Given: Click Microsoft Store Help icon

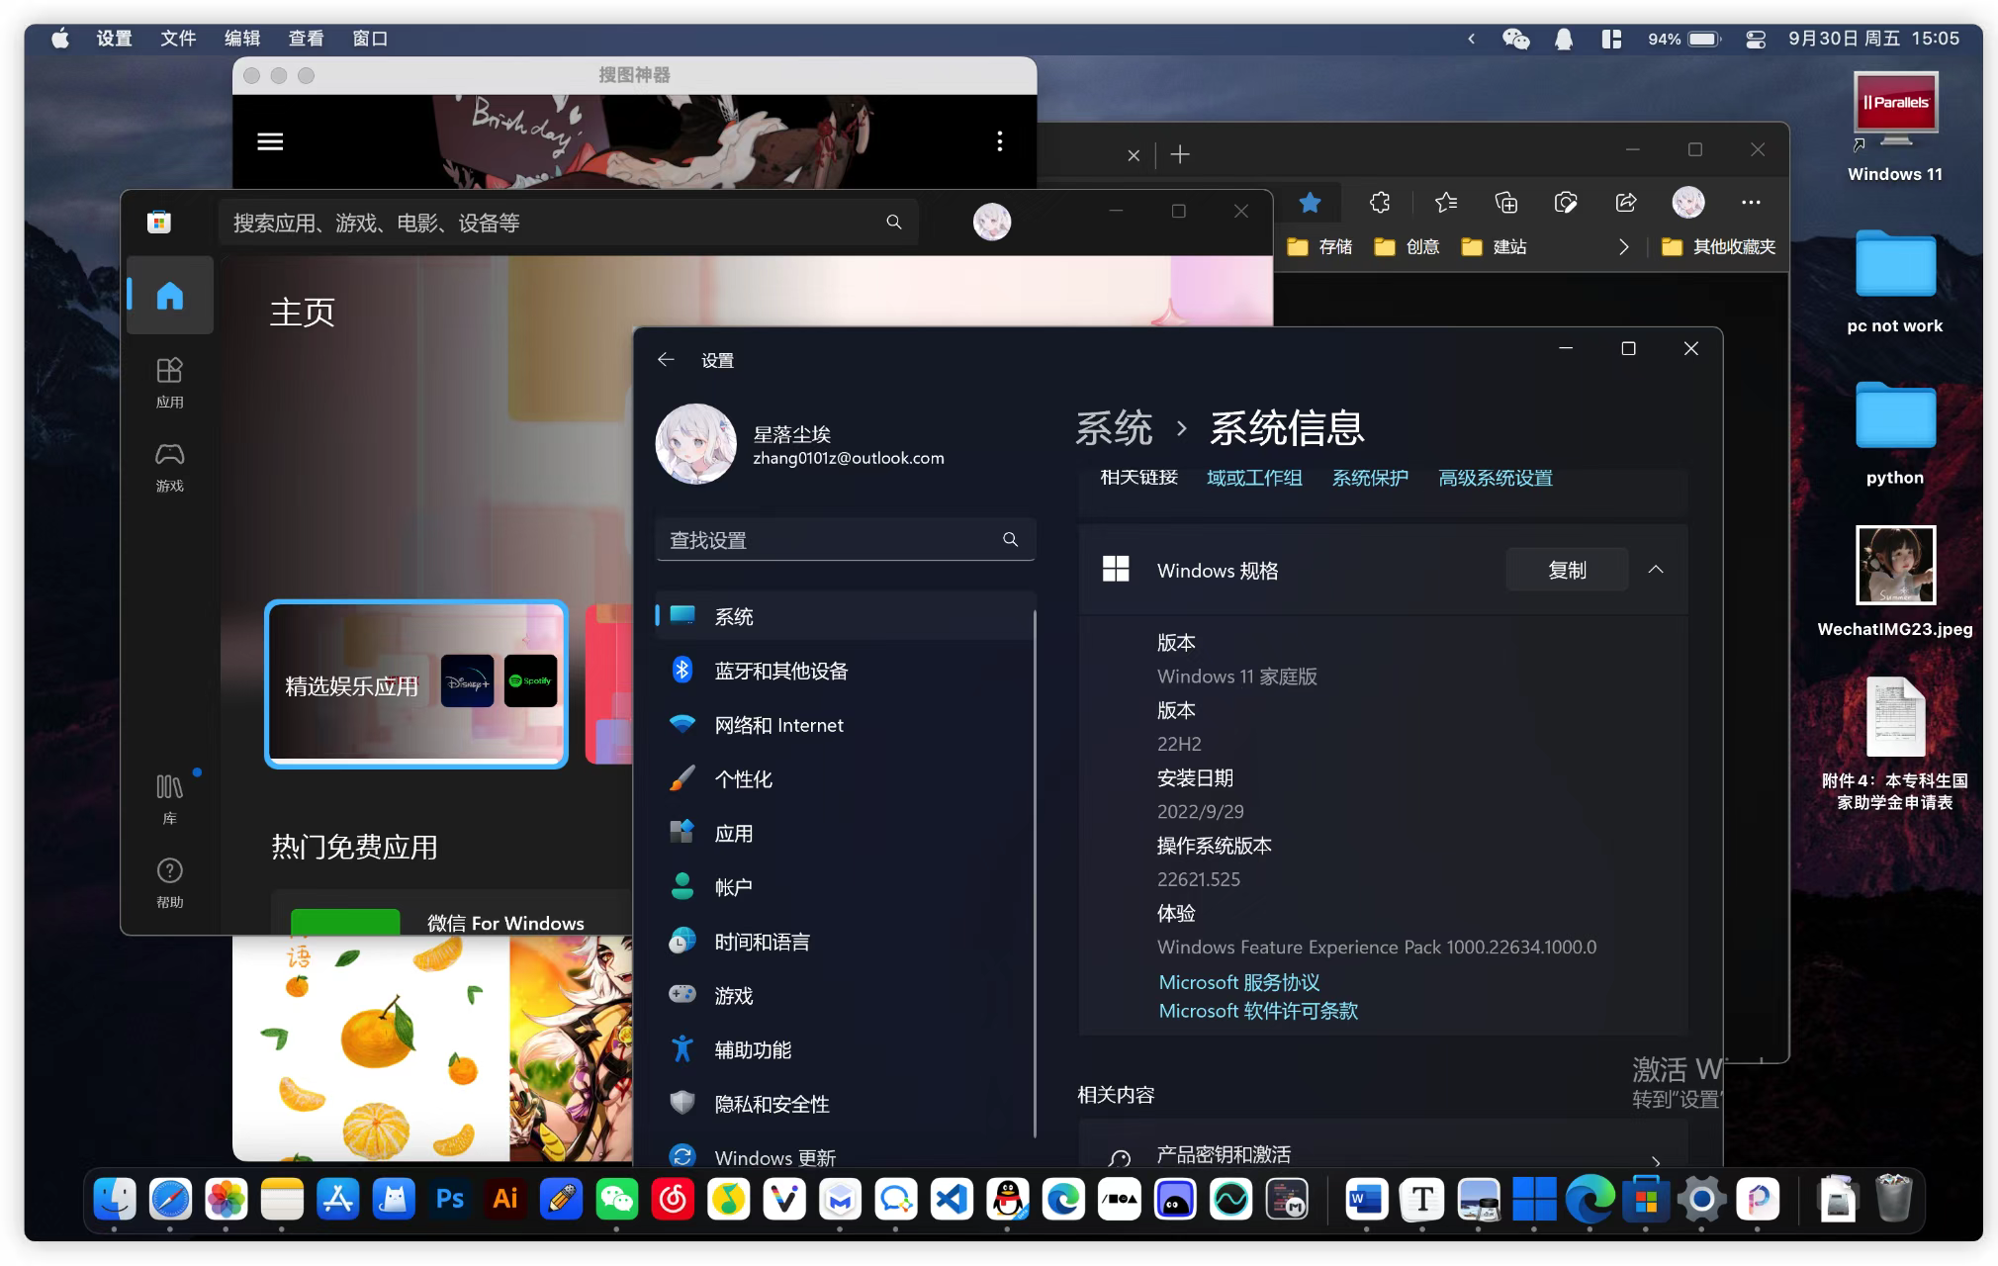Looking at the screenshot, I should (x=169, y=881).
